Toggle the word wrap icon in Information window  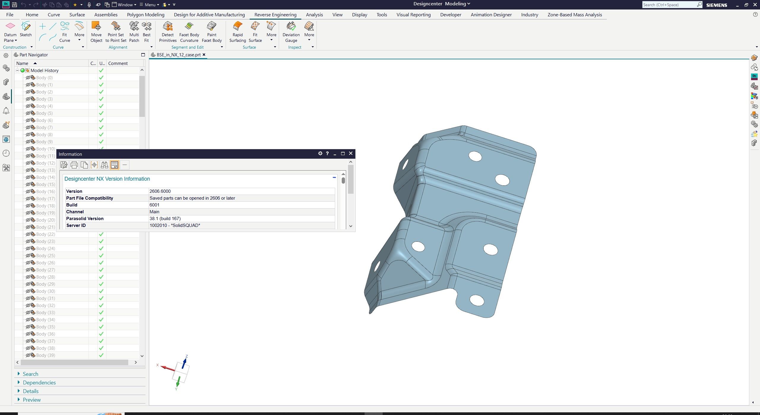[115, 165]
